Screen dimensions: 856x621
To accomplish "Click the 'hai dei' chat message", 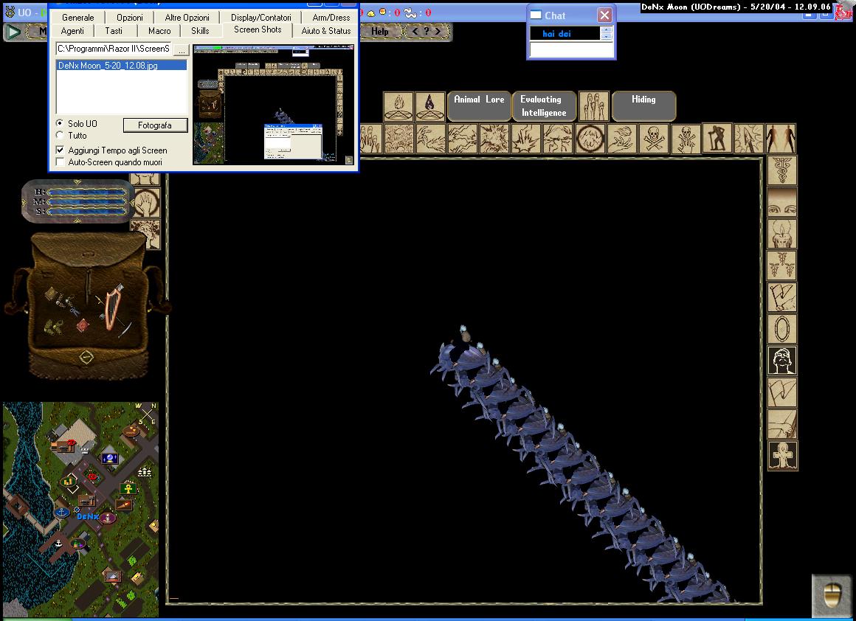I will (x=556, y=33).
